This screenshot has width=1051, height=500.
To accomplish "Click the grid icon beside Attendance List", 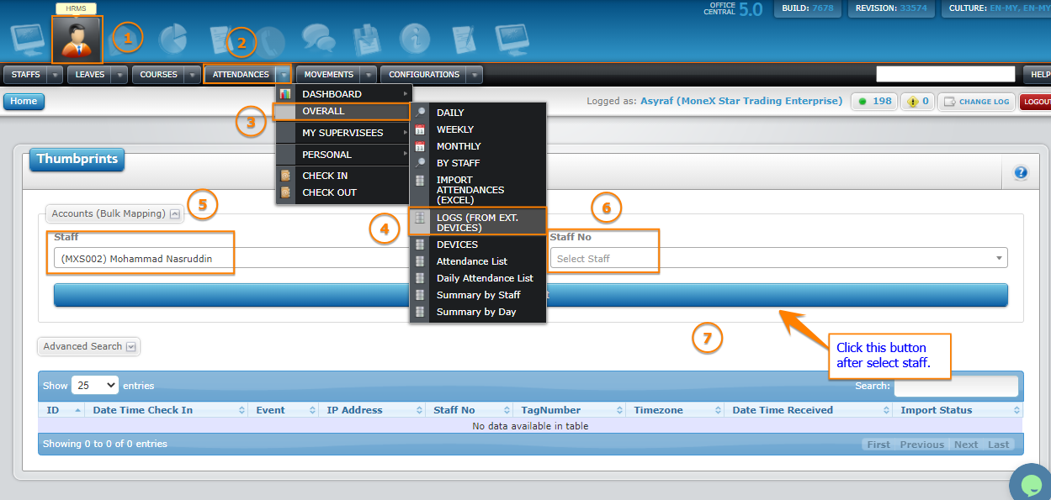I will 420,261.
